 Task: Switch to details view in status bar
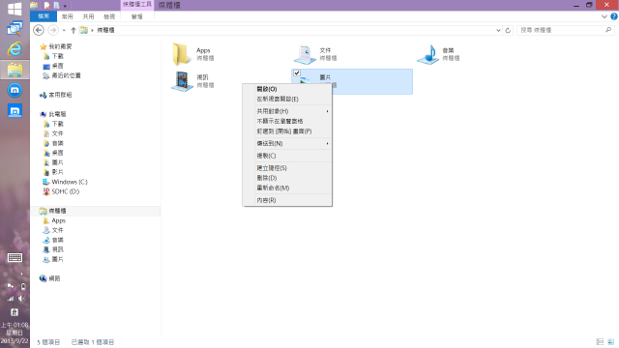coord(600,341)
